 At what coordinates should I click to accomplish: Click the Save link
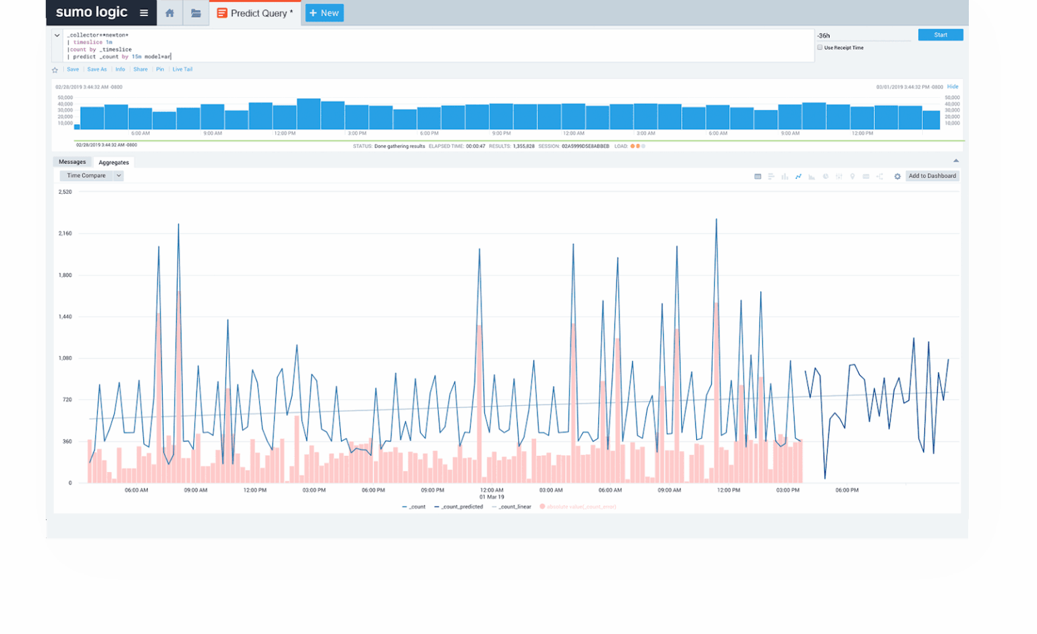73,70
